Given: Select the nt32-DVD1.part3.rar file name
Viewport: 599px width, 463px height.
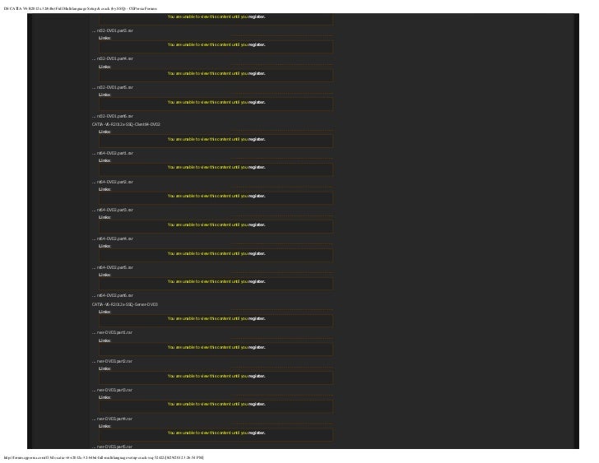Looking at the screenshot, I should pos(113,30).
